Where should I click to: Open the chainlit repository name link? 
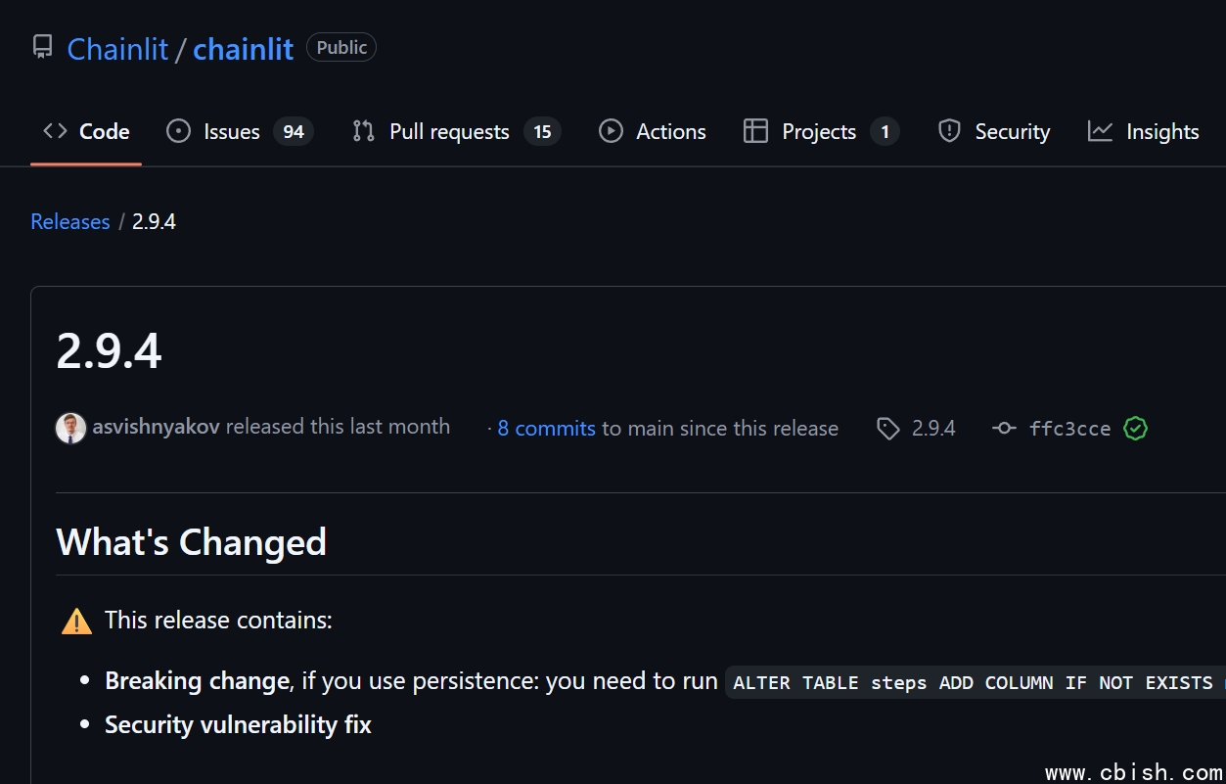[x=243, y=49]
